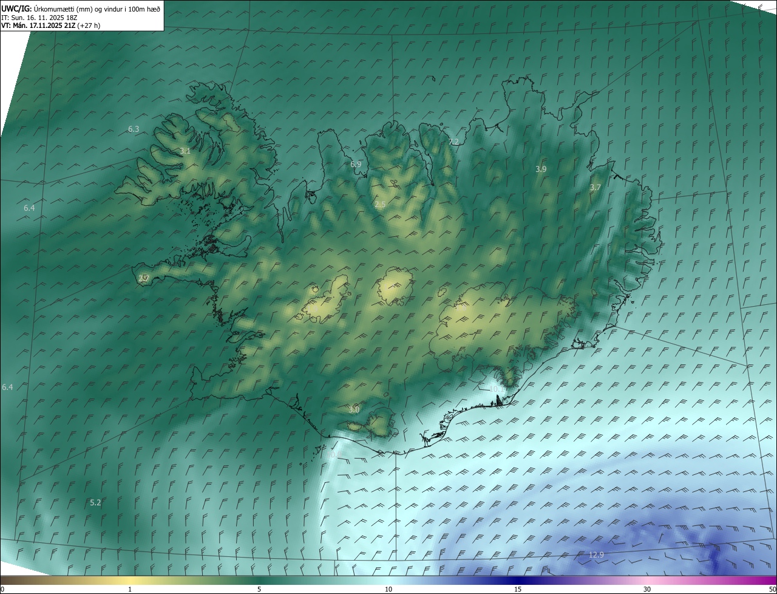Click the 5 tick on color scale

pyautogui.click(x=259, y=589)
